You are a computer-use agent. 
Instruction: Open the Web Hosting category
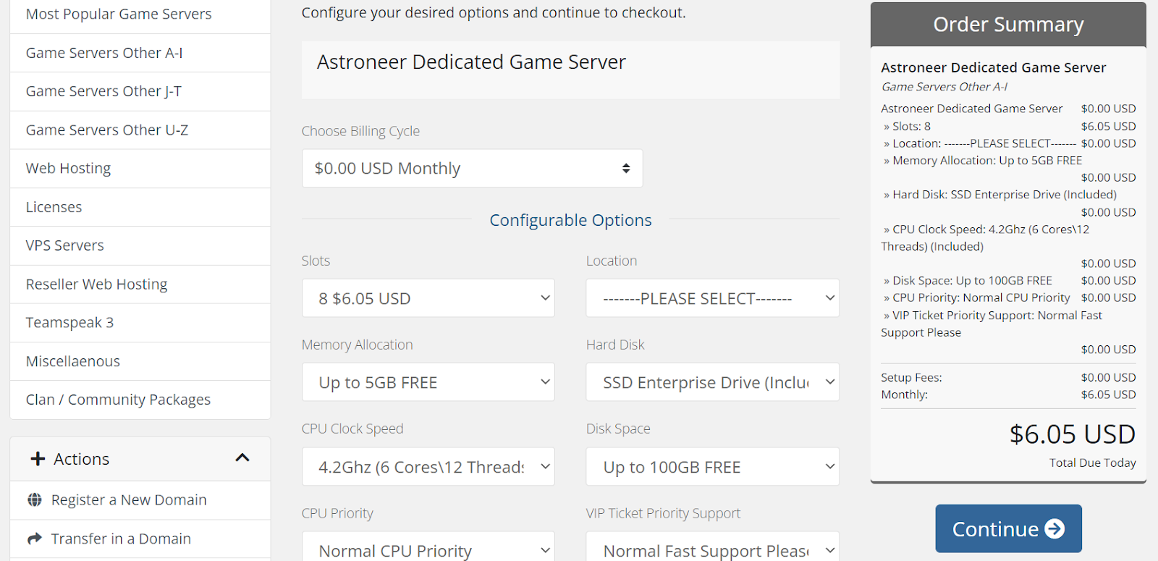coord(140,169)
